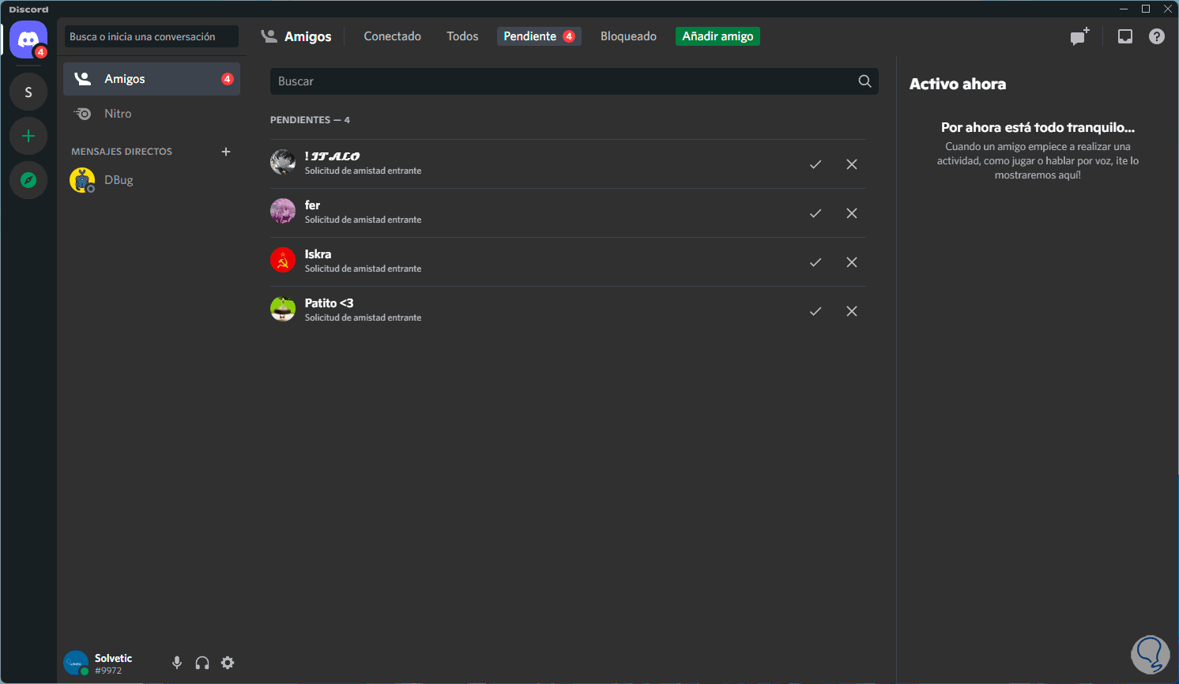1179x684 pixels.
Task: Accept friend request from Patito <3
Action: [x=816, y=311]
